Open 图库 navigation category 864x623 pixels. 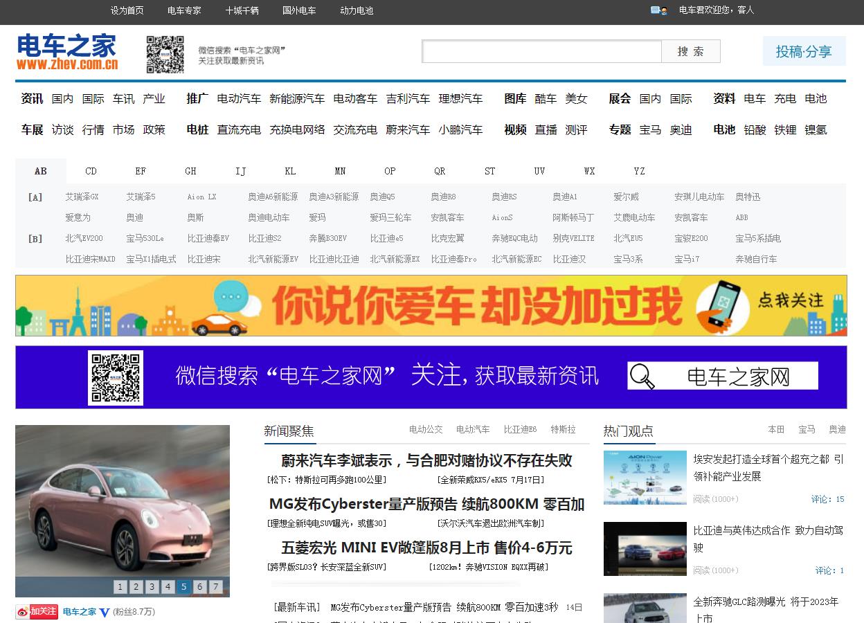tap(515, 98)
